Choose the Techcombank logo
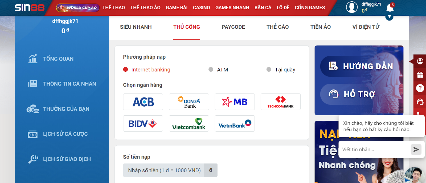426x183 pixels. pyautogui.click(x=280, y=102)
